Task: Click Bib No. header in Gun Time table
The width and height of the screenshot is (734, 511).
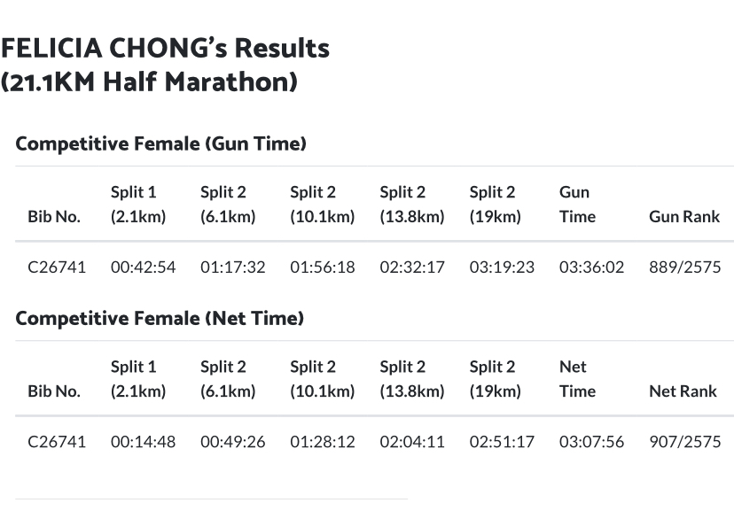Action: tap(54, 216)
